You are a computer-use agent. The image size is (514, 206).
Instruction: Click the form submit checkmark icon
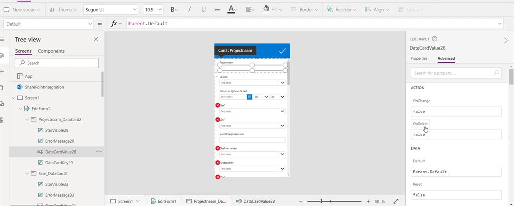[282, 51]
